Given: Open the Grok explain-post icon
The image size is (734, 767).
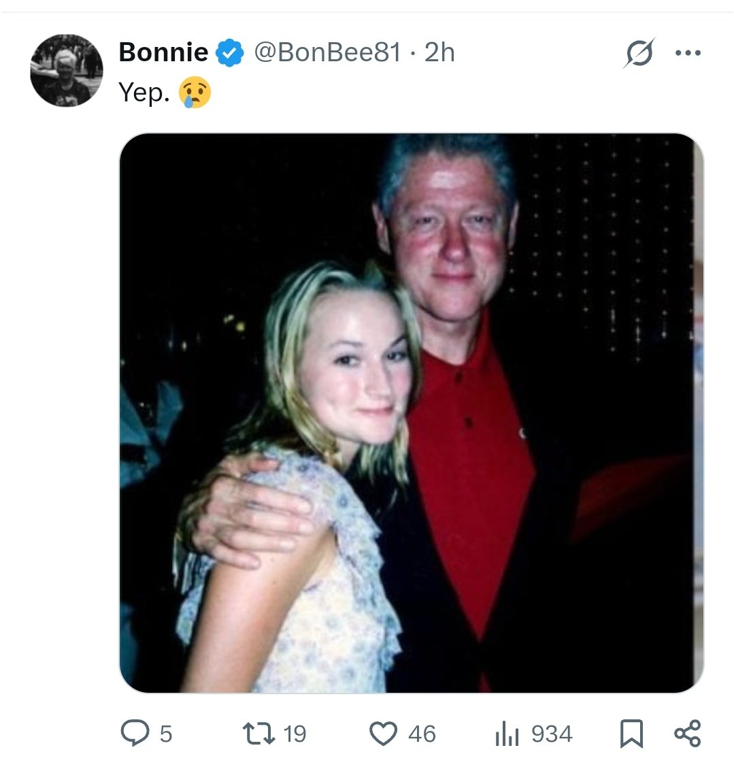Looking at the screenshot, I should (x=638, y=53).
